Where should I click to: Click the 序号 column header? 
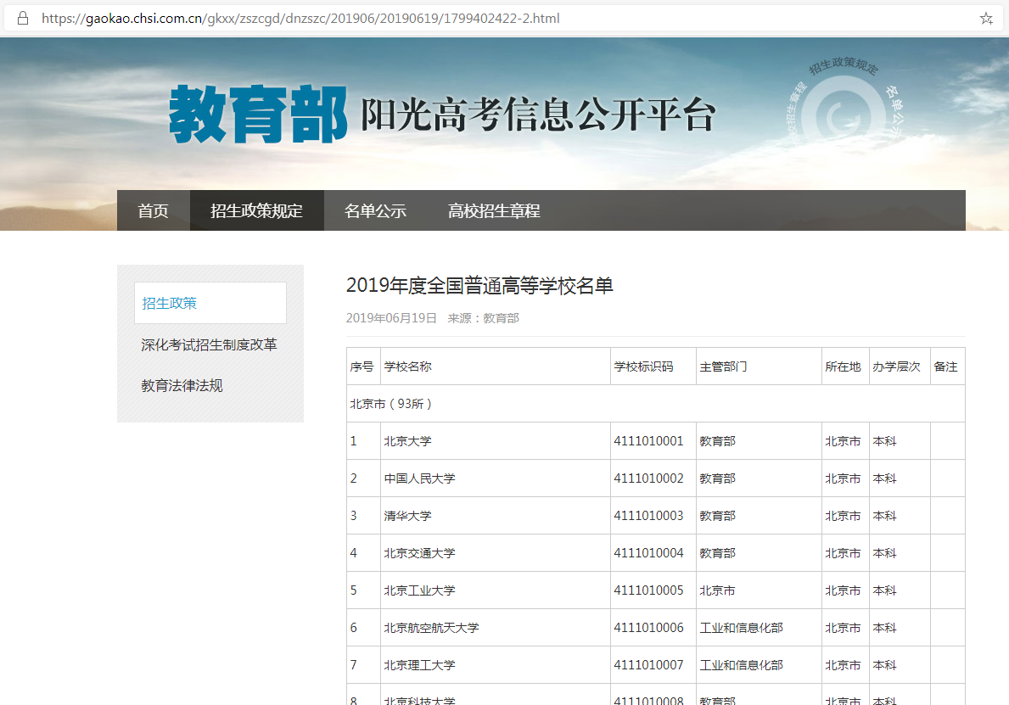[x=363, y=366]
